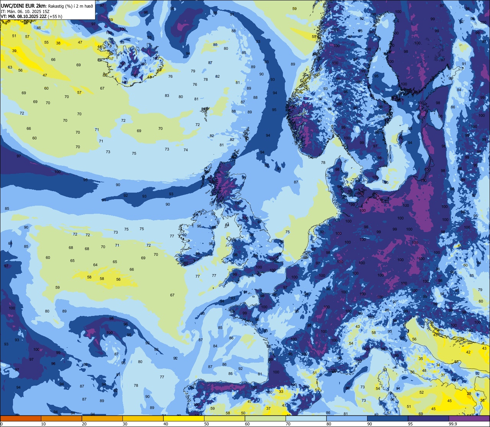Click the map value "64" in Atlantic
Image resolution: width=490 pixels, height=427 pixels.
(95, 265)
